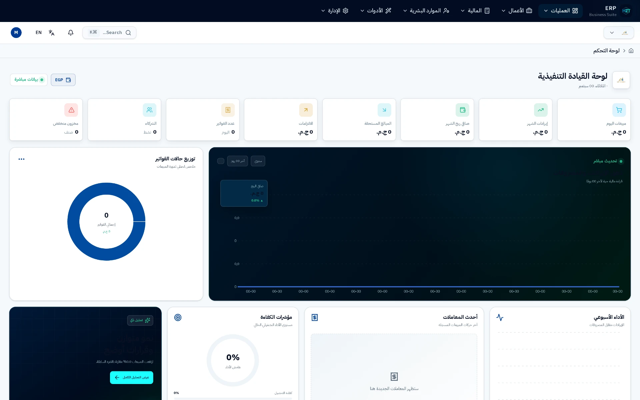Toggle the small square control beside آخر 00 يوم
Screen dimensions: 640x400
click(221, 161)
